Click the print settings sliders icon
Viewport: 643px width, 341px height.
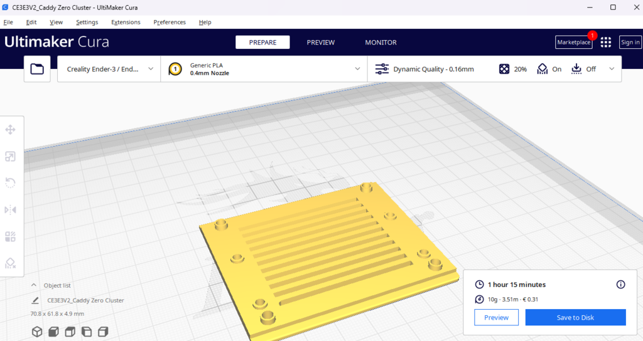coord(382,69)
